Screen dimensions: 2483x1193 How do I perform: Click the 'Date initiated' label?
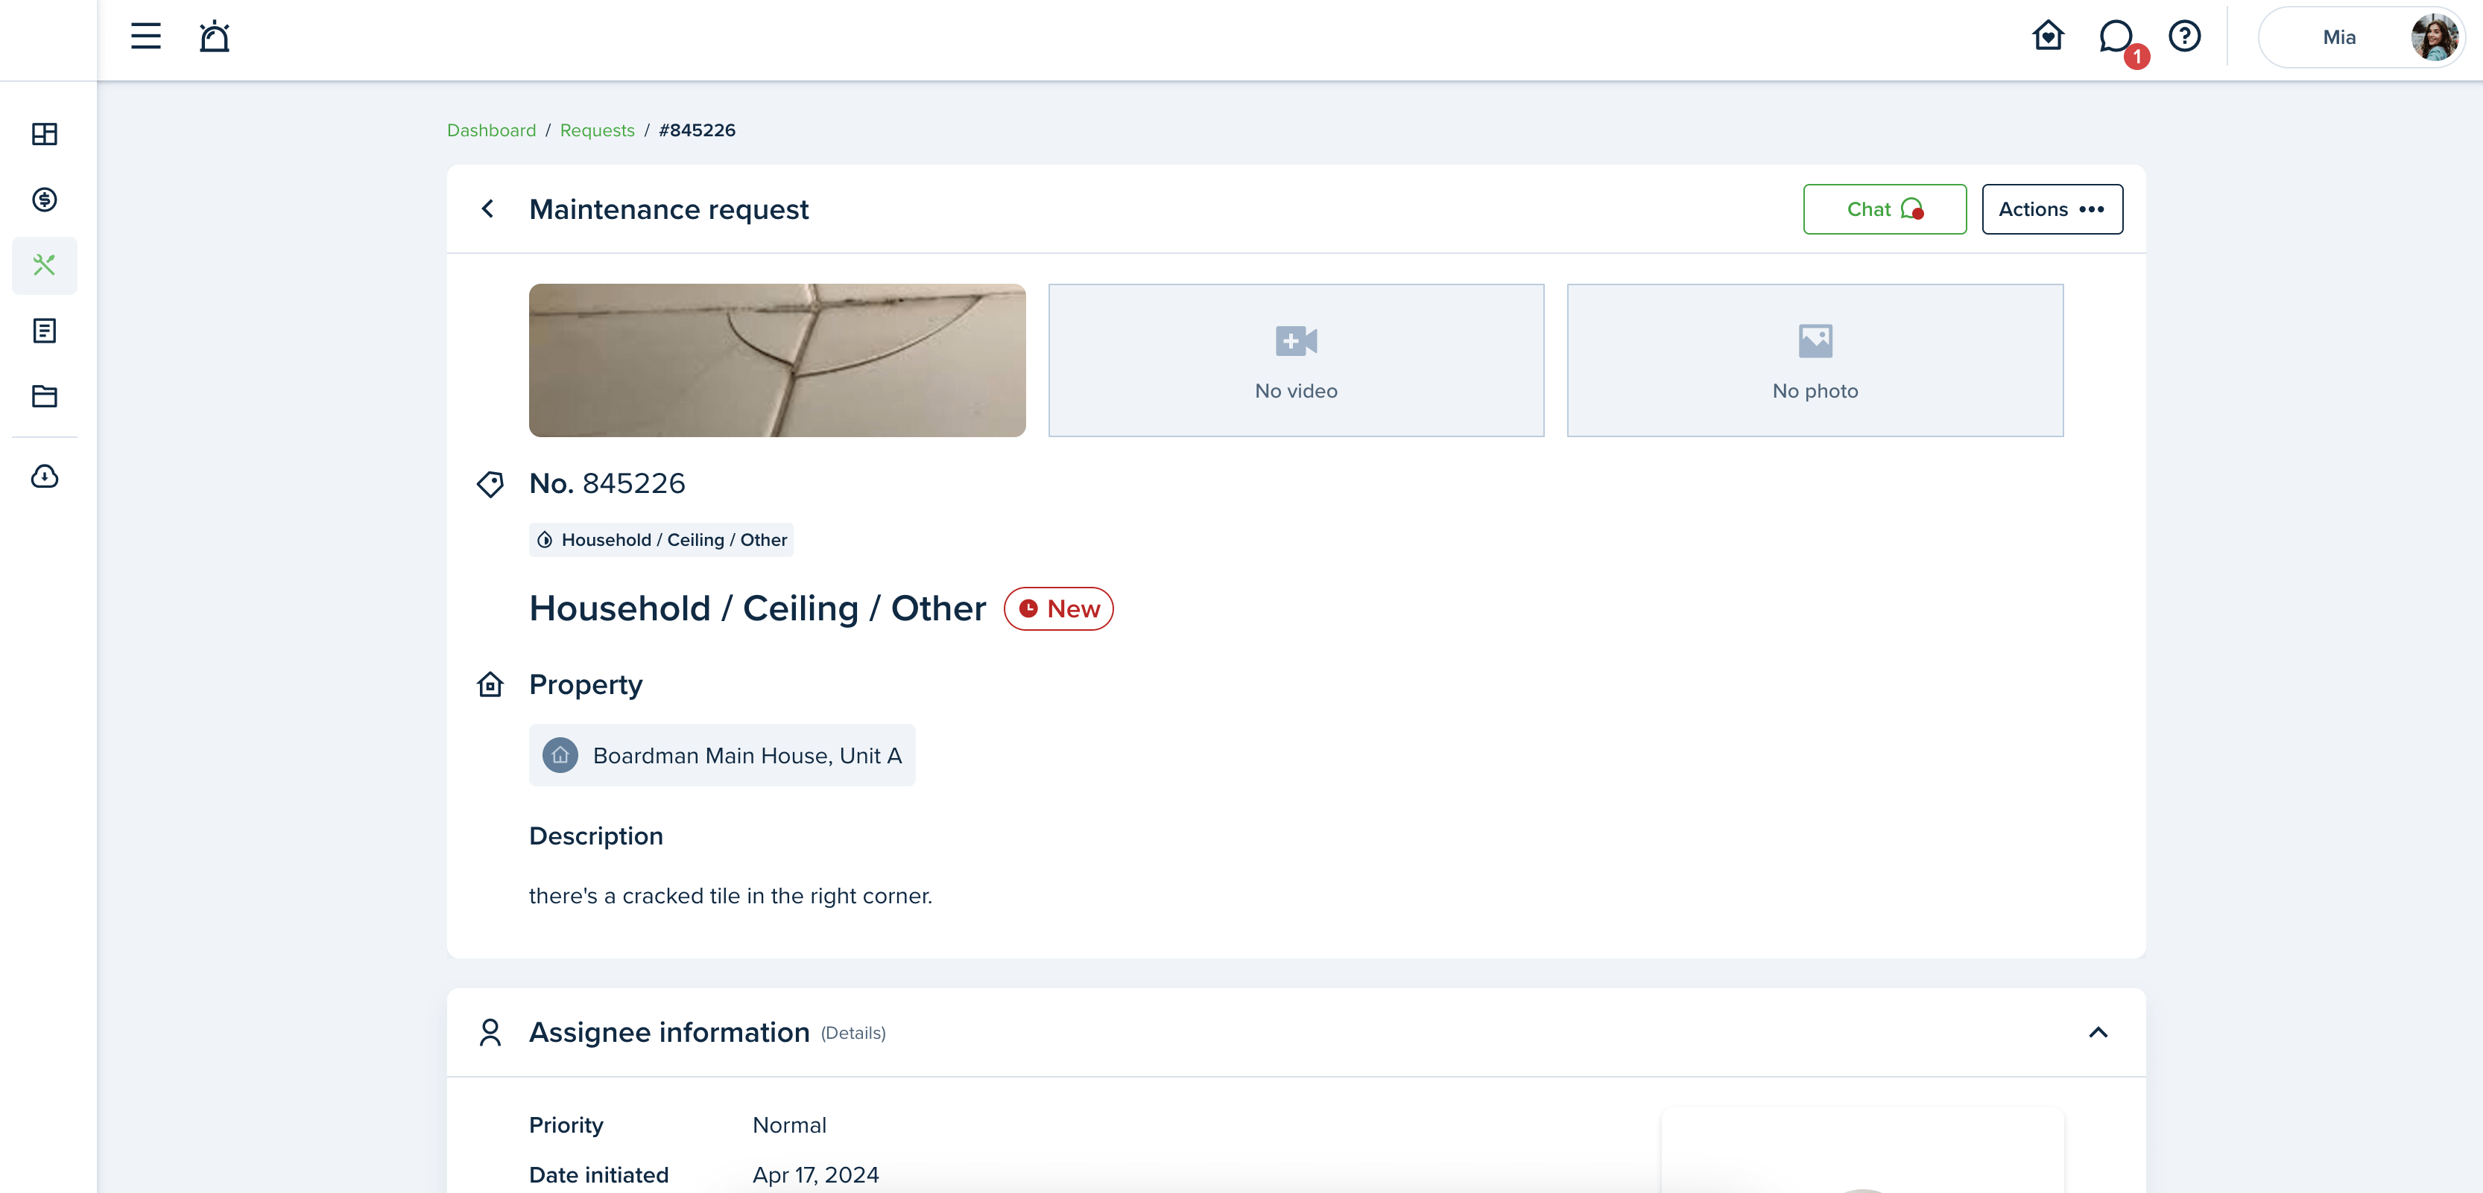click(598, 1174)
